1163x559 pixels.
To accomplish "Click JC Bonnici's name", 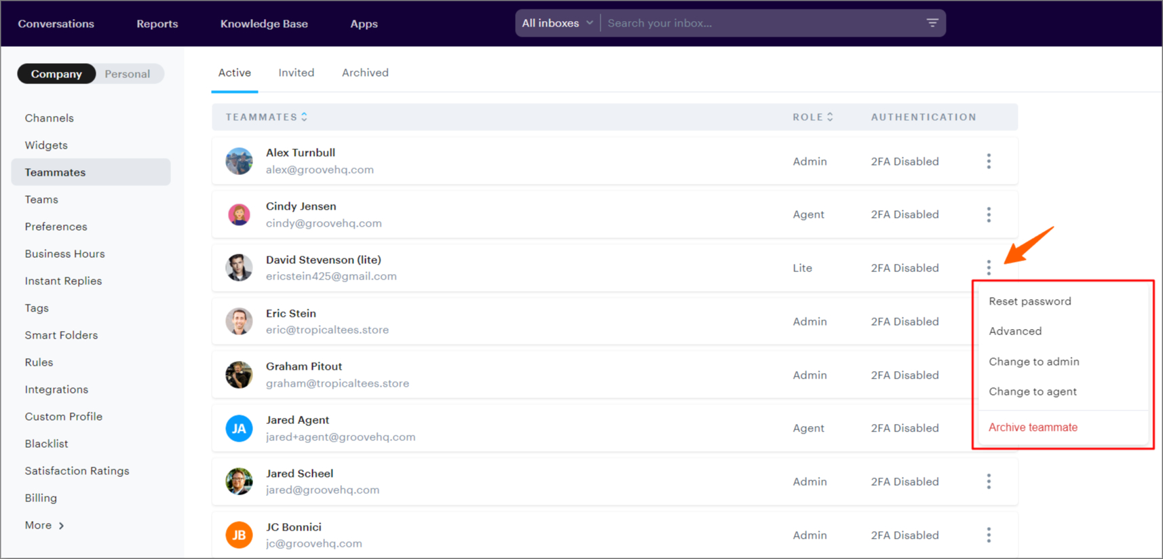I will [294, 527].
